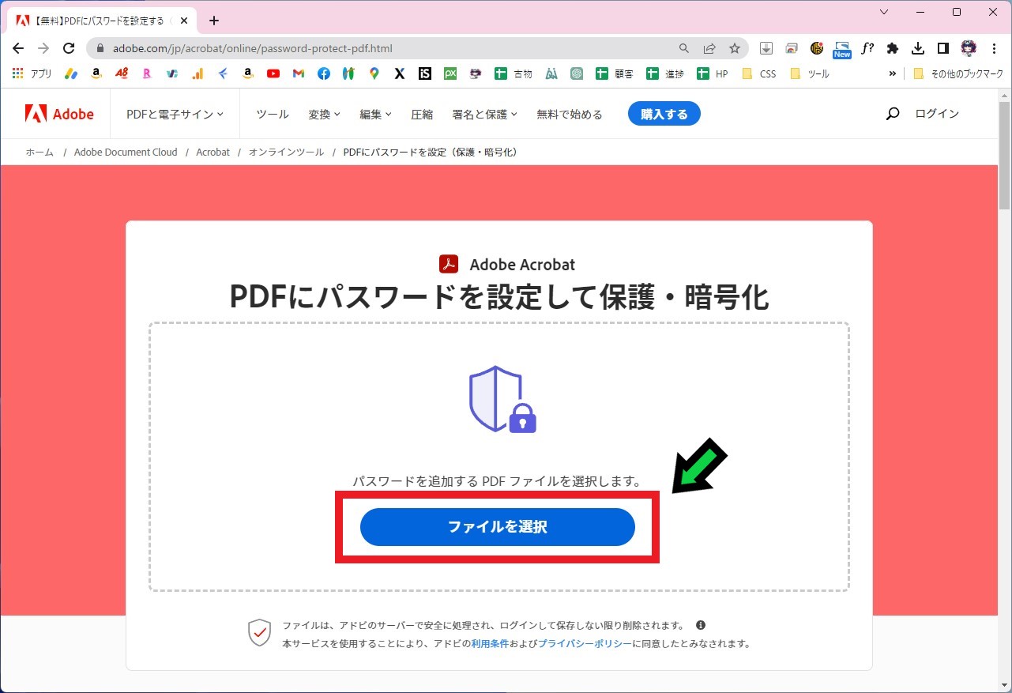Open the ツール menu item
The height and width of the screenshot is (693, 1012).
click(273, 114)
